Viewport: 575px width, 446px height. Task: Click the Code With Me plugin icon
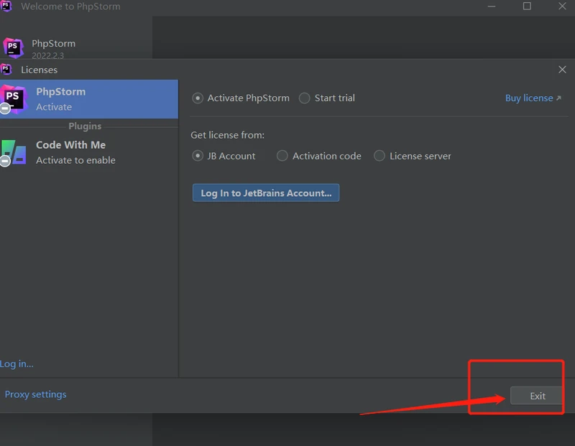coord(13,152)
